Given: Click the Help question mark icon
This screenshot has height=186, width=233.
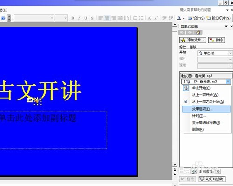Looking at the screenshot, I should point(3,18).
